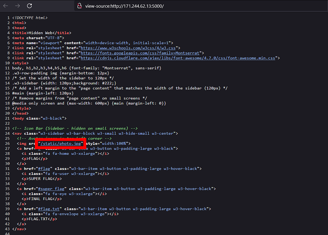
Task: Click the #flag href link
Action: tap(44, 168)
